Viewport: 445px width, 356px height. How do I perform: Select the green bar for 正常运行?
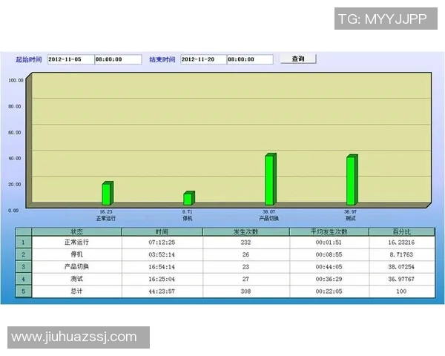coord(107,194)
